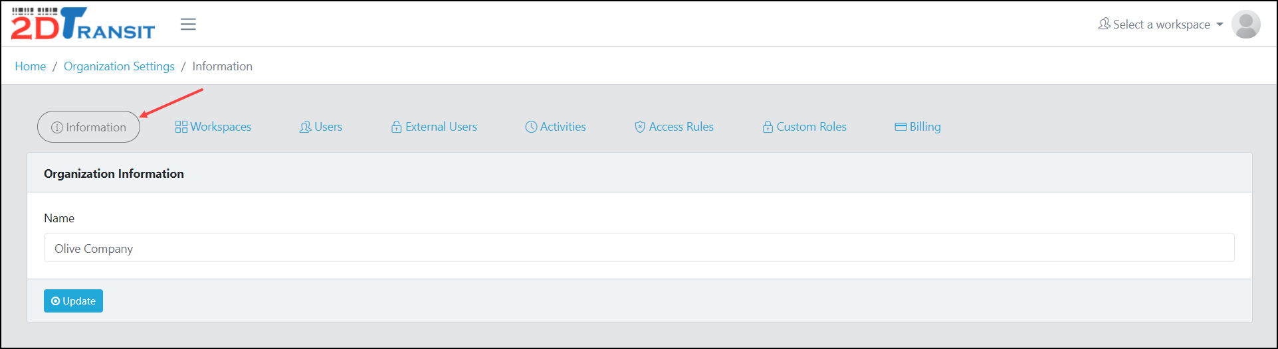Click the Activities clock icon

(x=531, y=127)
